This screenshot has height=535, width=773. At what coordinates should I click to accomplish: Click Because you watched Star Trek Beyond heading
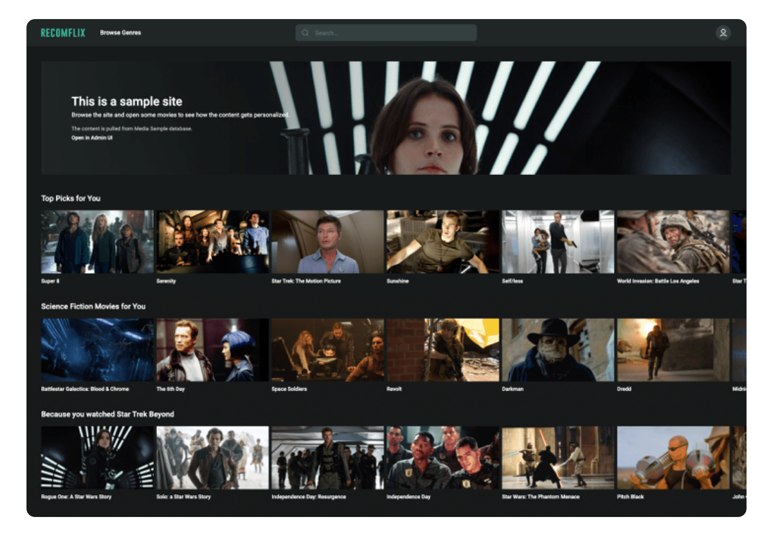[x=107, y=414]
